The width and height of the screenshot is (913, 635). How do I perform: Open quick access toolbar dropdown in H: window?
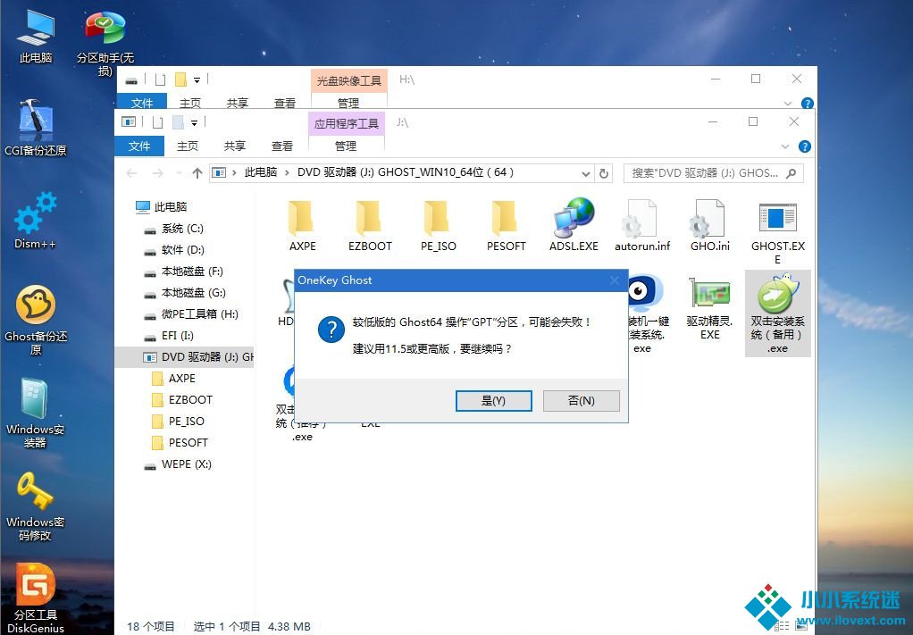197,79
